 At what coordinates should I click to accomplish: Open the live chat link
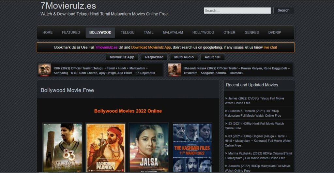(x=270, y=47)
